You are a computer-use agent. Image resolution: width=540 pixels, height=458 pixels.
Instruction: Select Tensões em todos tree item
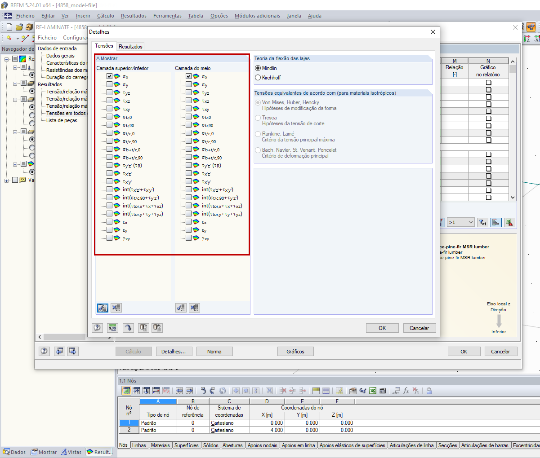click(x=66, y=113)
